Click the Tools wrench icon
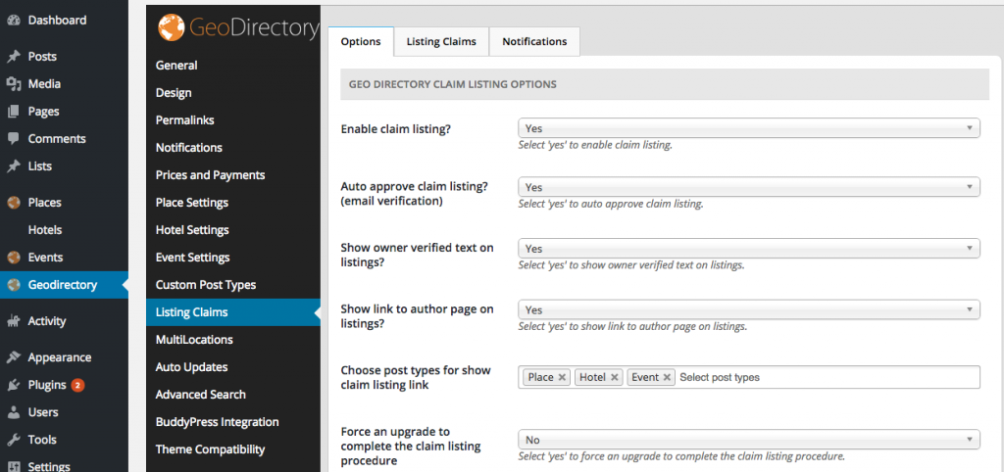The width and height of the screenshot is (1004, 472). (x=14, y=440)
